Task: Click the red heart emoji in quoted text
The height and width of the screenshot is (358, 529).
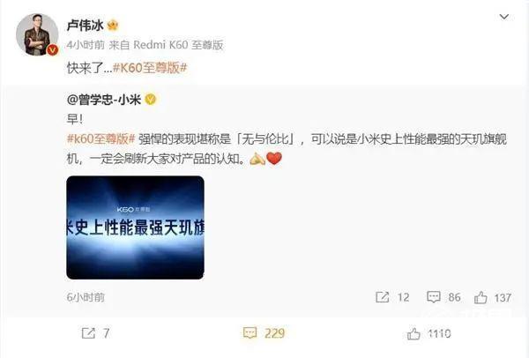Action: [274, 158]
